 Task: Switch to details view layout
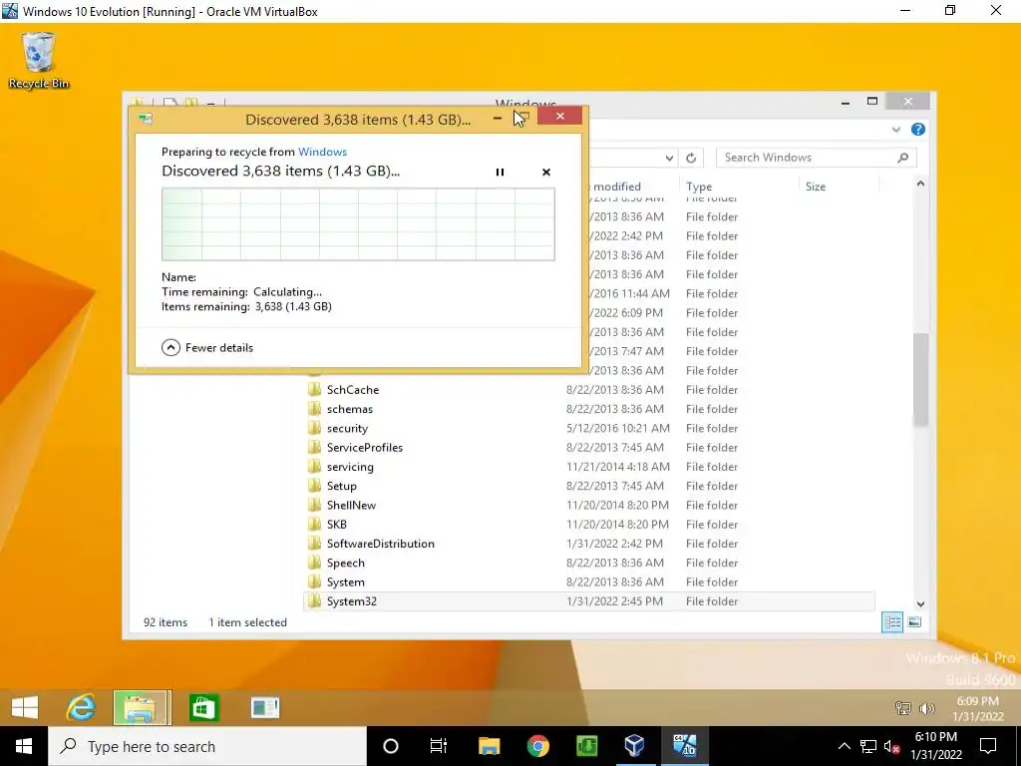click(892, 622)
